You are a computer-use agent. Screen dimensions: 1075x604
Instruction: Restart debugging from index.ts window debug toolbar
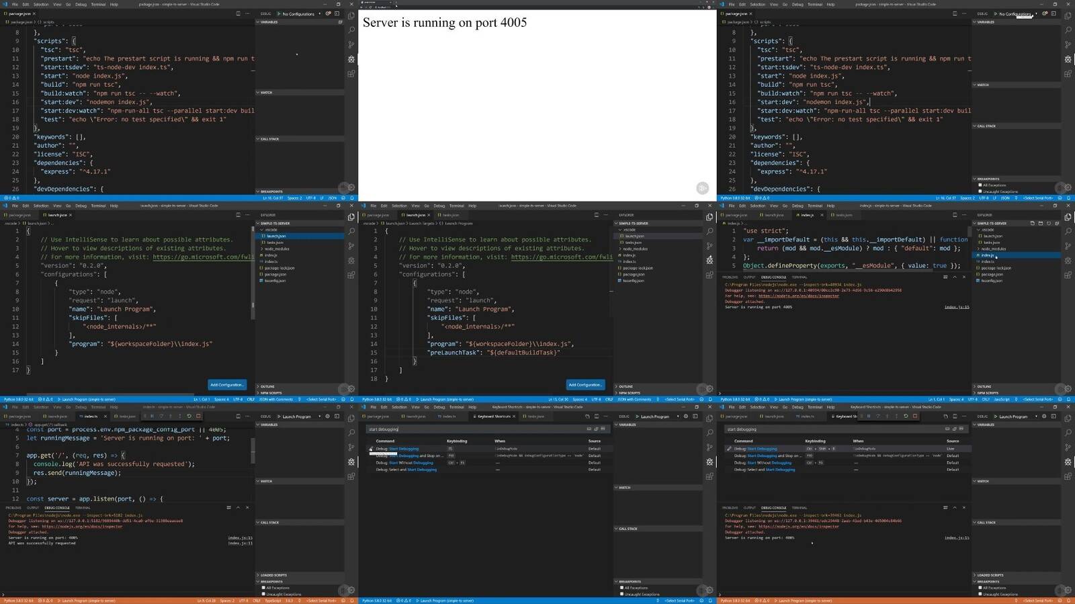(189, 416)
